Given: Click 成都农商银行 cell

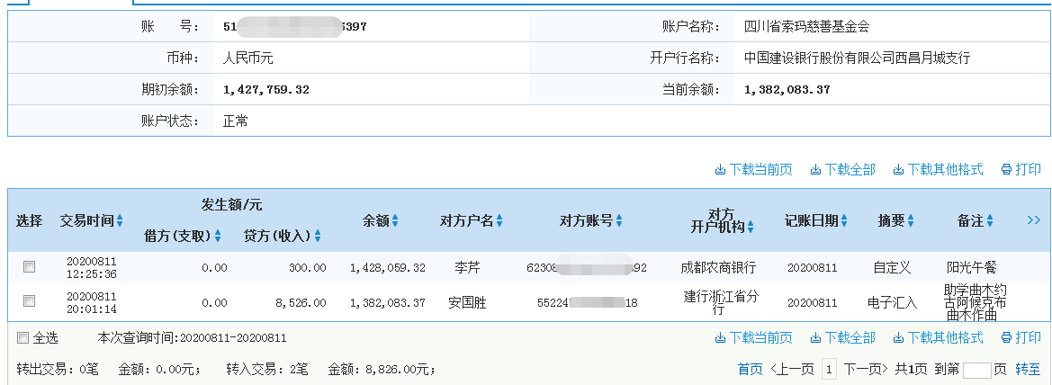Looking at the screenshot, I should click(718, 268).
